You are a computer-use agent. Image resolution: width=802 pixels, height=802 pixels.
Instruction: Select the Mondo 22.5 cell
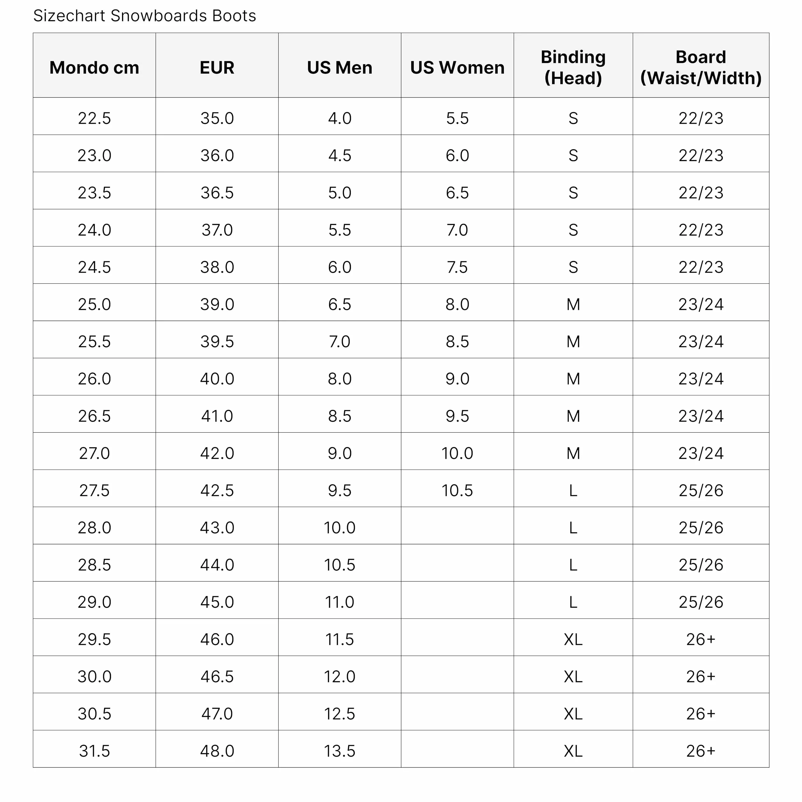94,118
